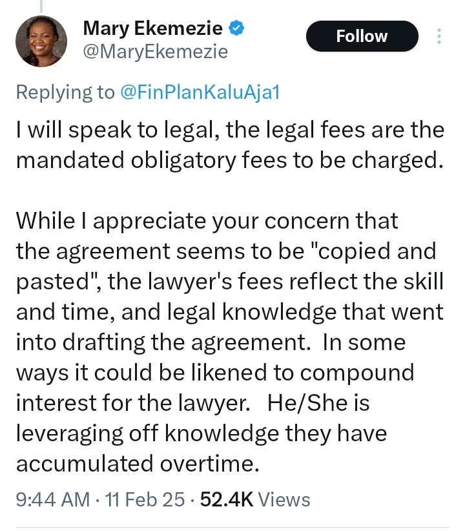Open the three-dot more options menu
465x531 pixels.
coord(439,37)
